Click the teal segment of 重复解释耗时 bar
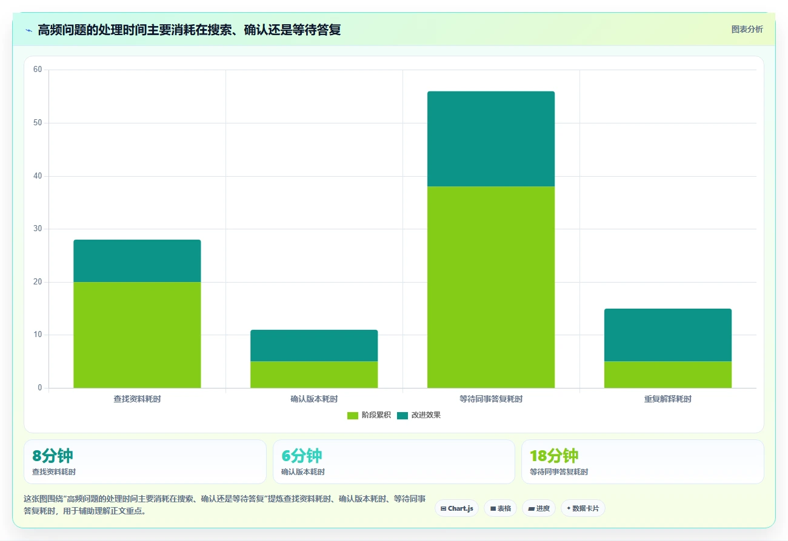This screenshot has height=541, width=788. click(668, 335)
